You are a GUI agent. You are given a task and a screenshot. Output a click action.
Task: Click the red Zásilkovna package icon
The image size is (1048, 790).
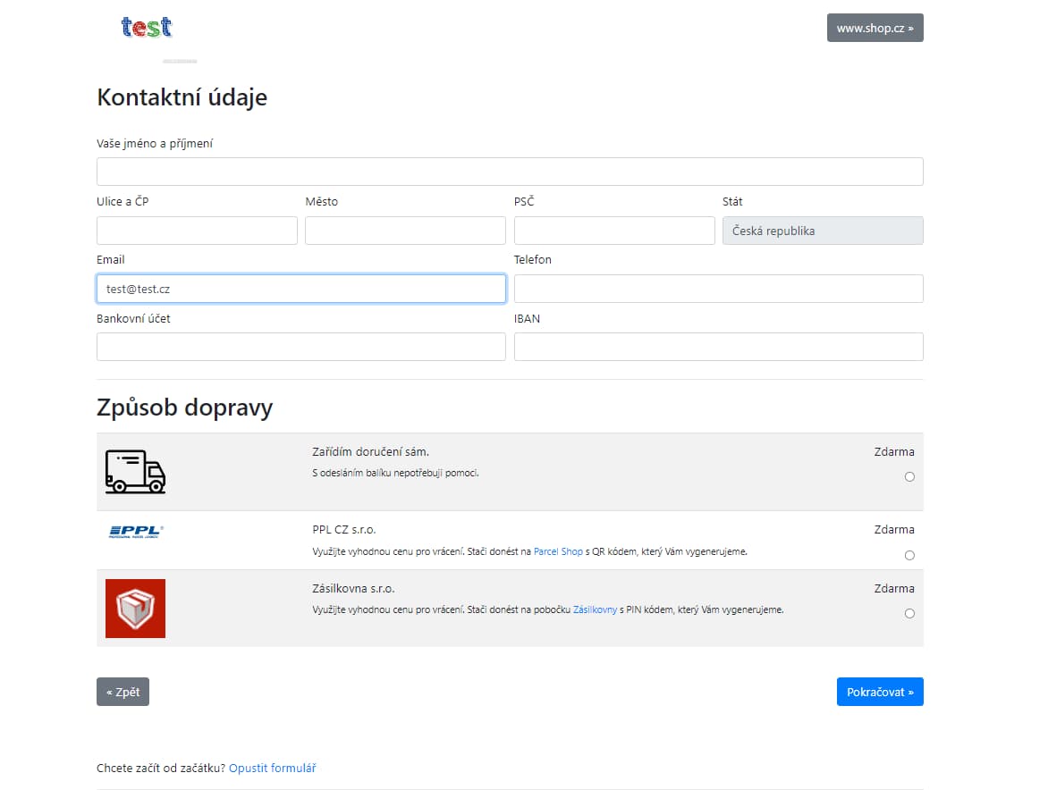point(135,609)
